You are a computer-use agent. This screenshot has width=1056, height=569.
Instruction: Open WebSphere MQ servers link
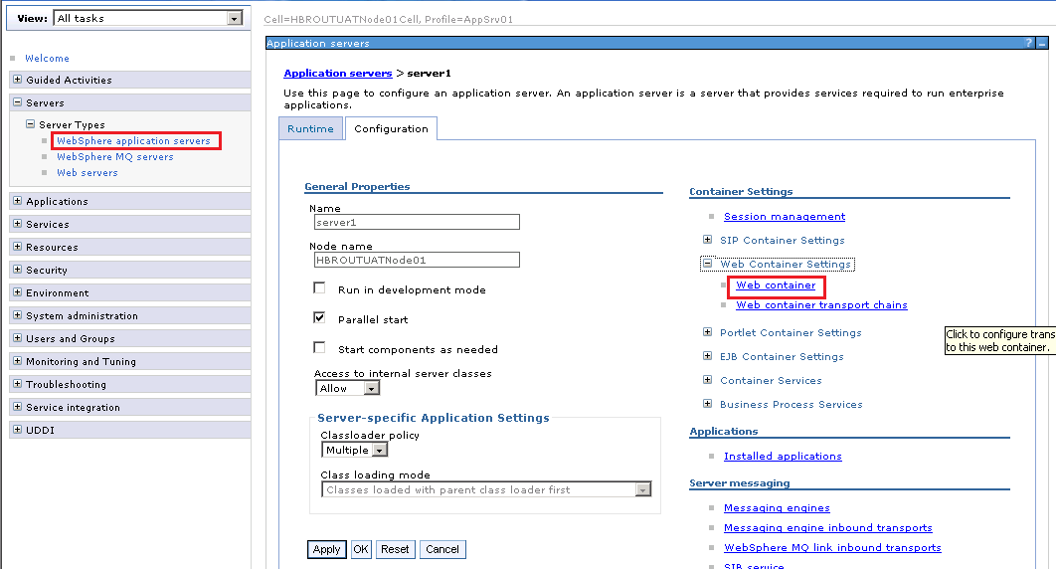click(x=115, y=157)
